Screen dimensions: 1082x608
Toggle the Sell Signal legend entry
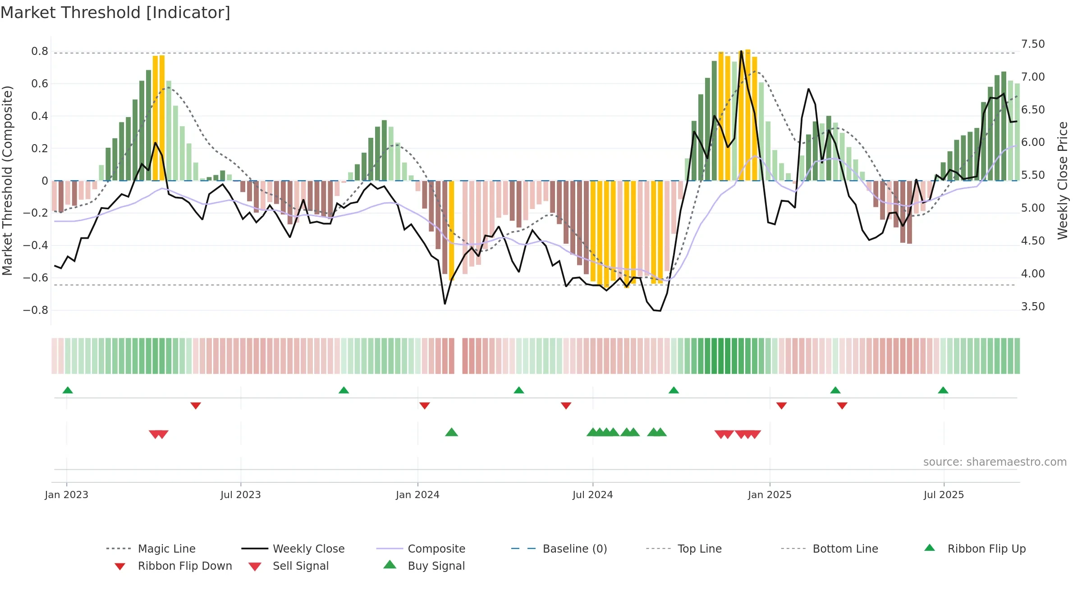point(289,566)
